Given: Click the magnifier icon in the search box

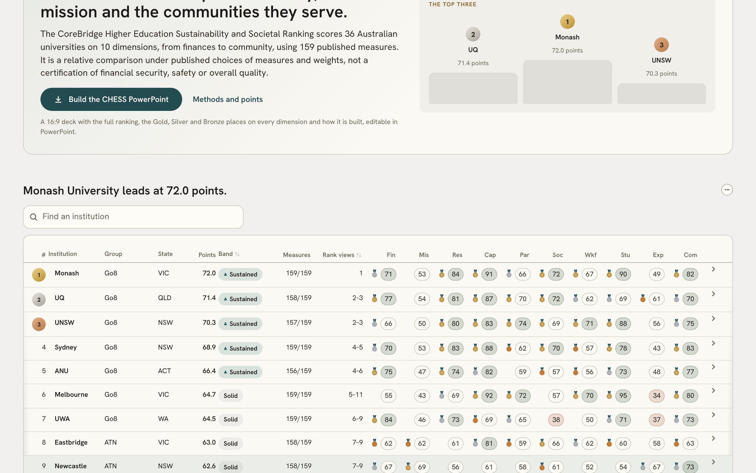Looking at the screenshot, I should pos(33,217).
